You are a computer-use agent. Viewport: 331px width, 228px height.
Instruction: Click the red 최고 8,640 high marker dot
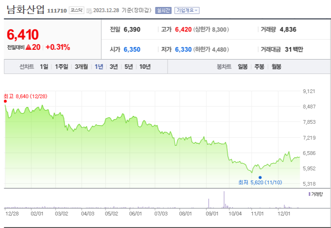pos(5,101)
